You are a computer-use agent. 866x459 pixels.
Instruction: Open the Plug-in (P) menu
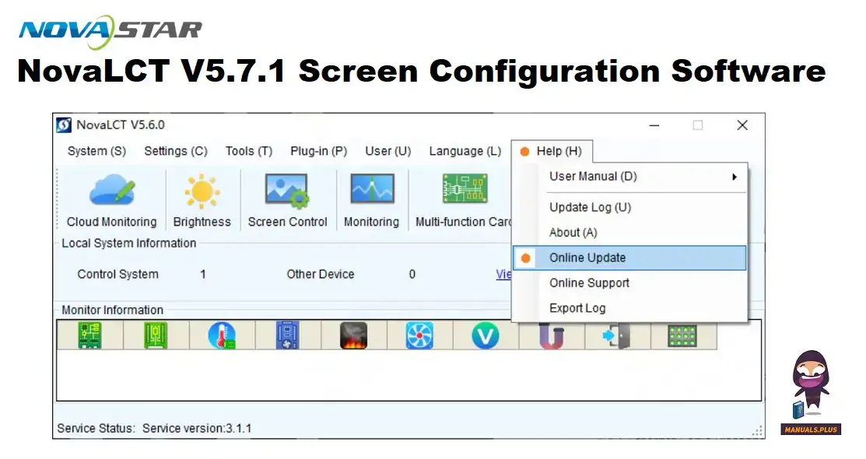click(x=319, y=151)
